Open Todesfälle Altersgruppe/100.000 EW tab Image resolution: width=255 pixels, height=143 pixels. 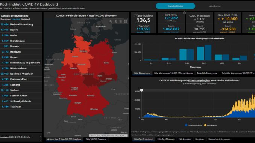point(237,73)
